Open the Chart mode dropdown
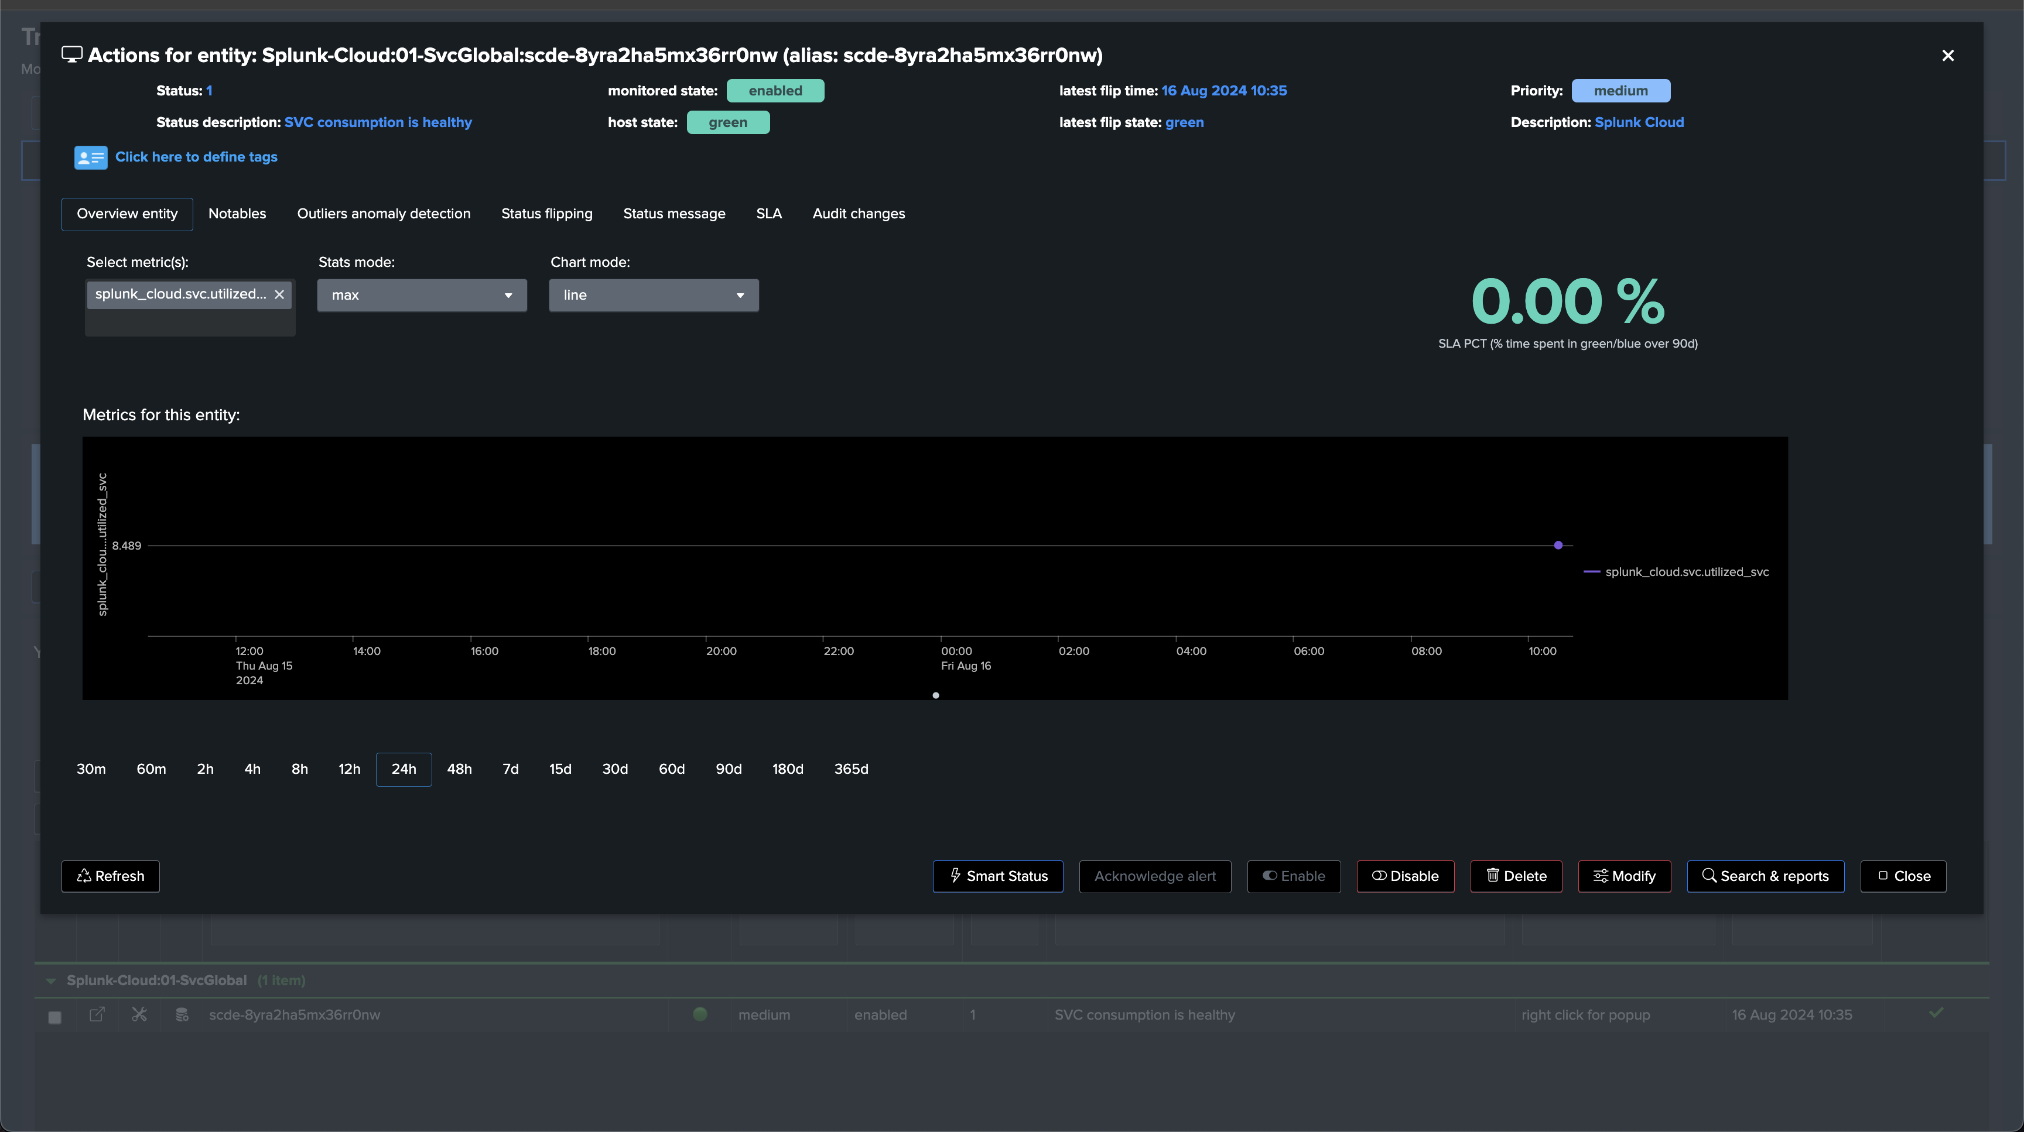This screenshot has width=2024, height=1132. click(654, 295)
